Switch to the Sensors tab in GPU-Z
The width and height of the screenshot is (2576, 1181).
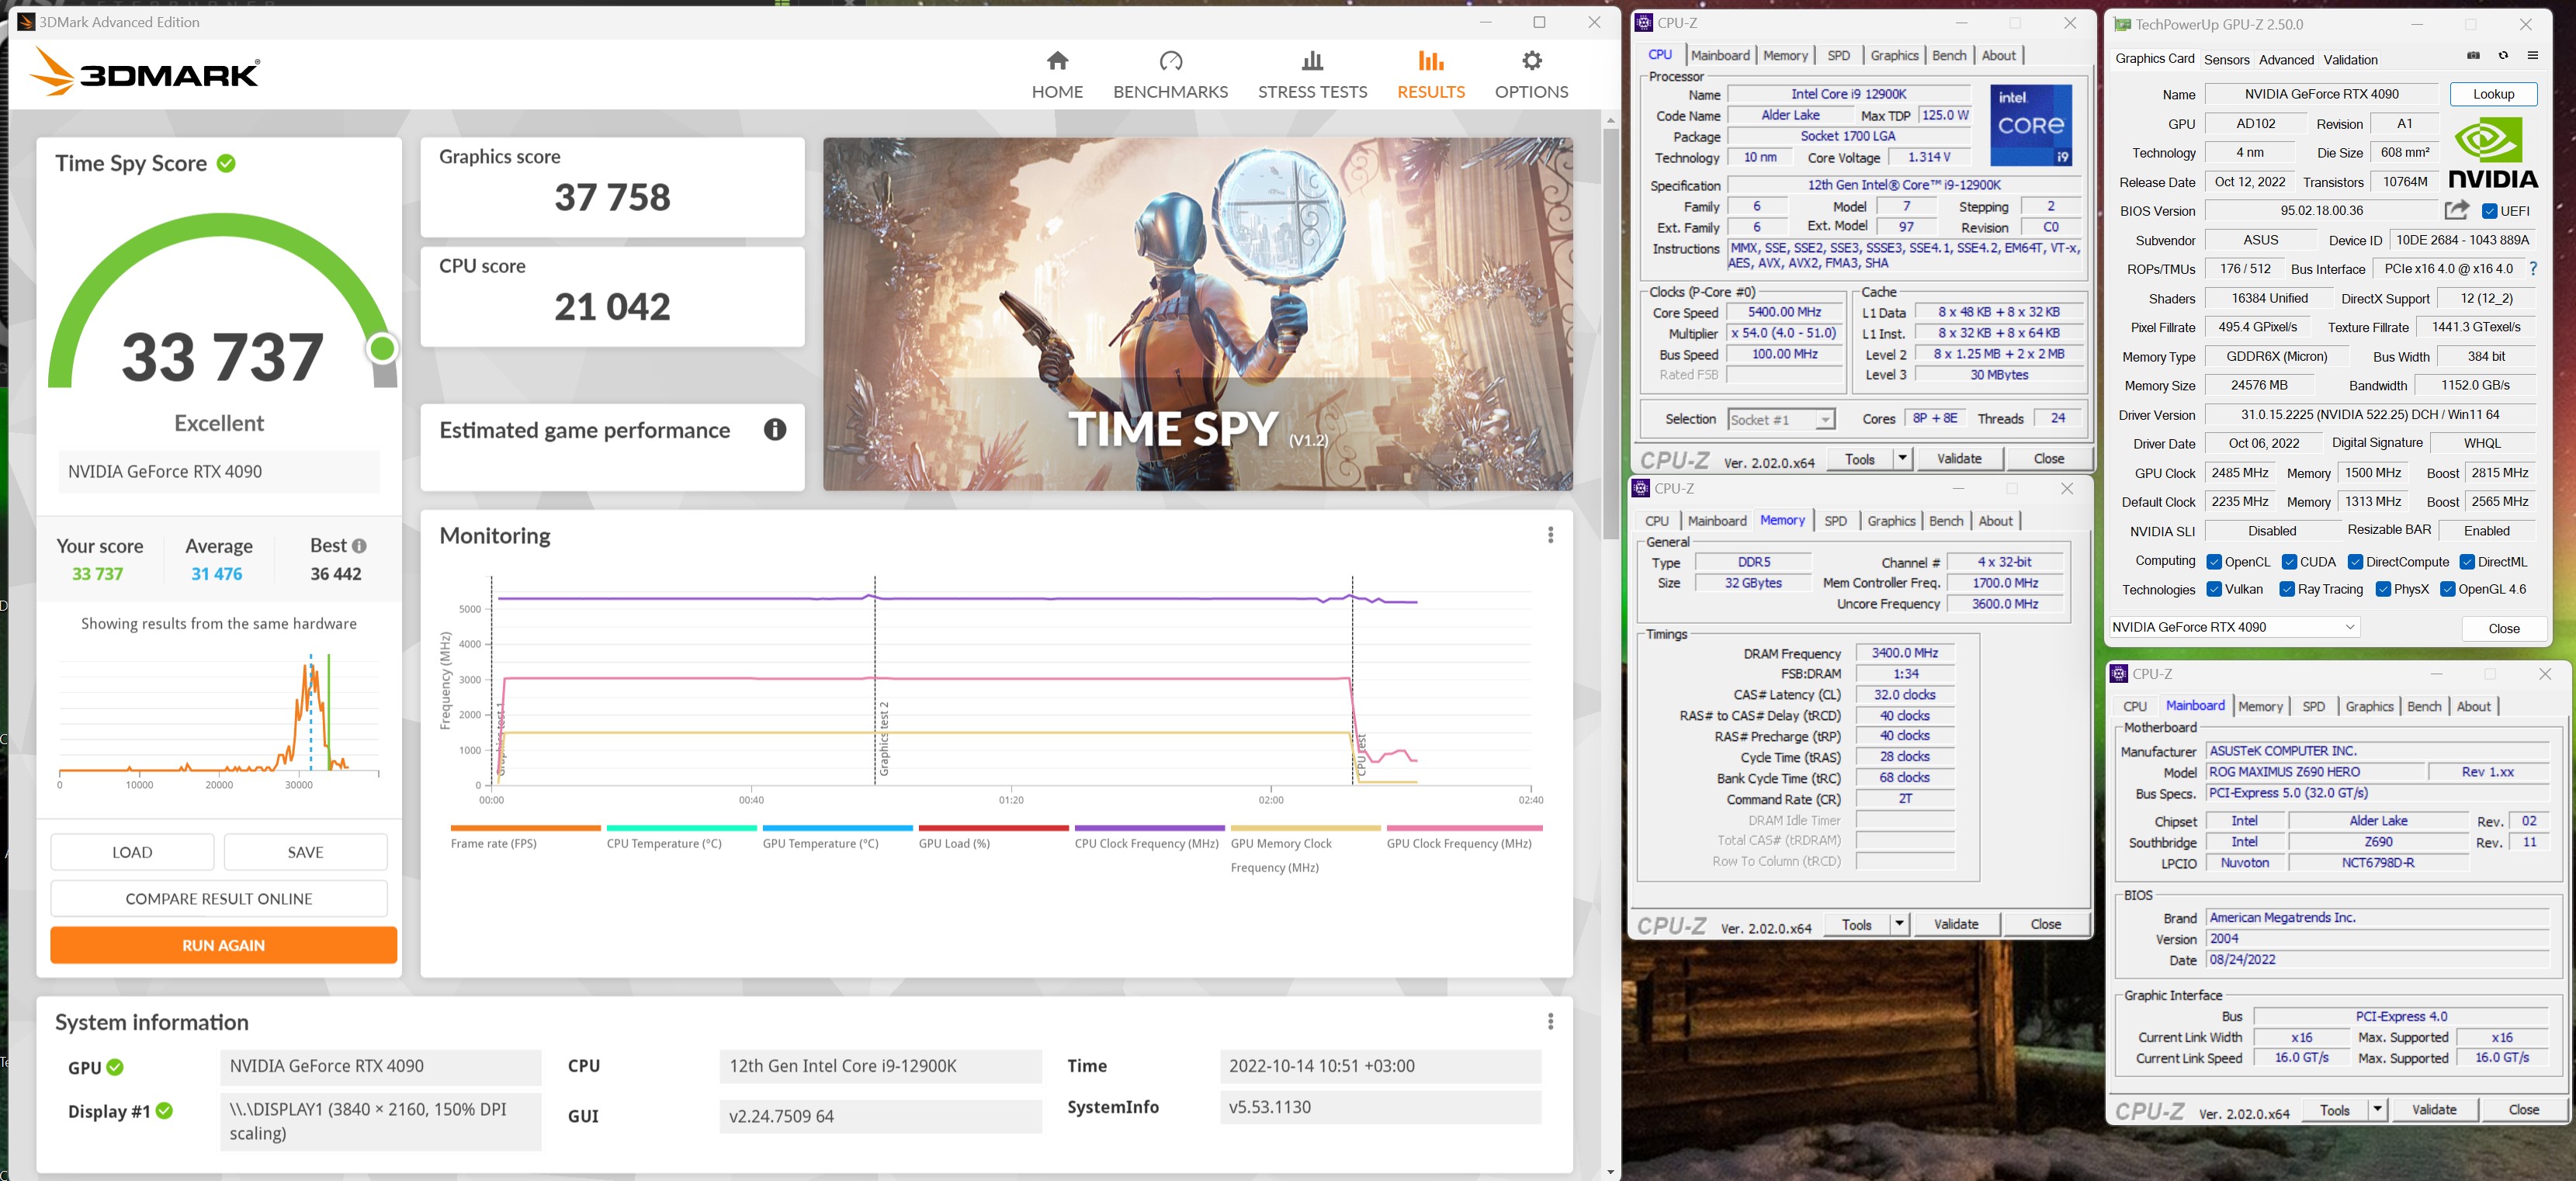coord(2226,59)
